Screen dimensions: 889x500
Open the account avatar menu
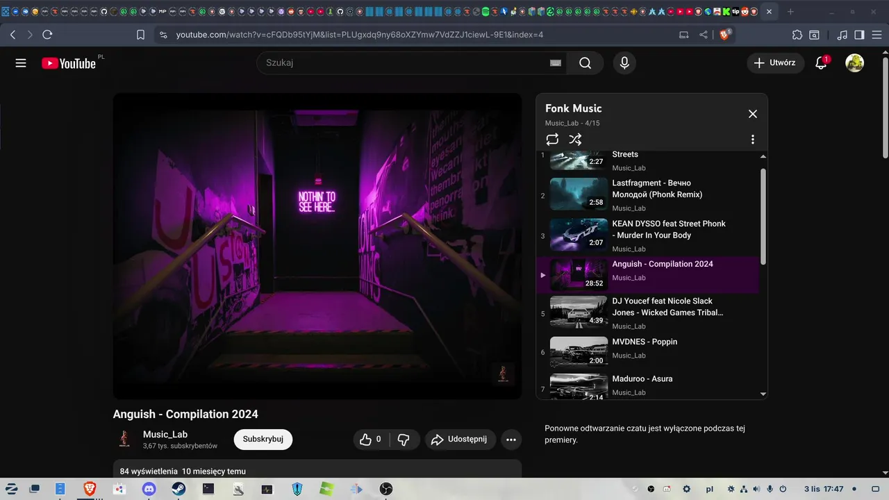(854, 63)
